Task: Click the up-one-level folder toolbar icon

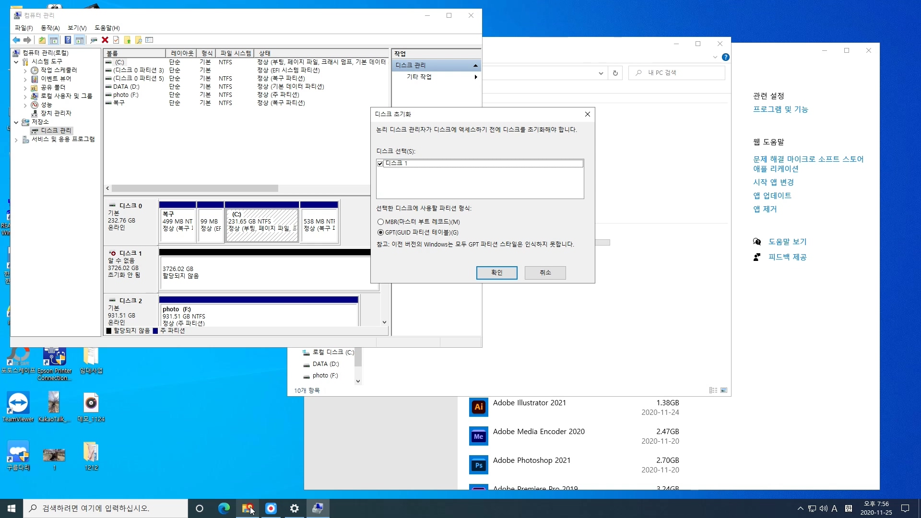Action: 42,40
